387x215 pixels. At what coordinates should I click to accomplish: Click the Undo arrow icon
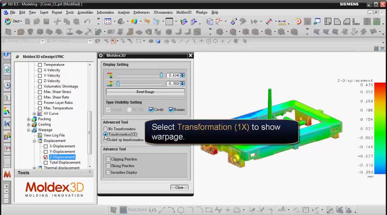pyautogui.click(x=87, y=21)
